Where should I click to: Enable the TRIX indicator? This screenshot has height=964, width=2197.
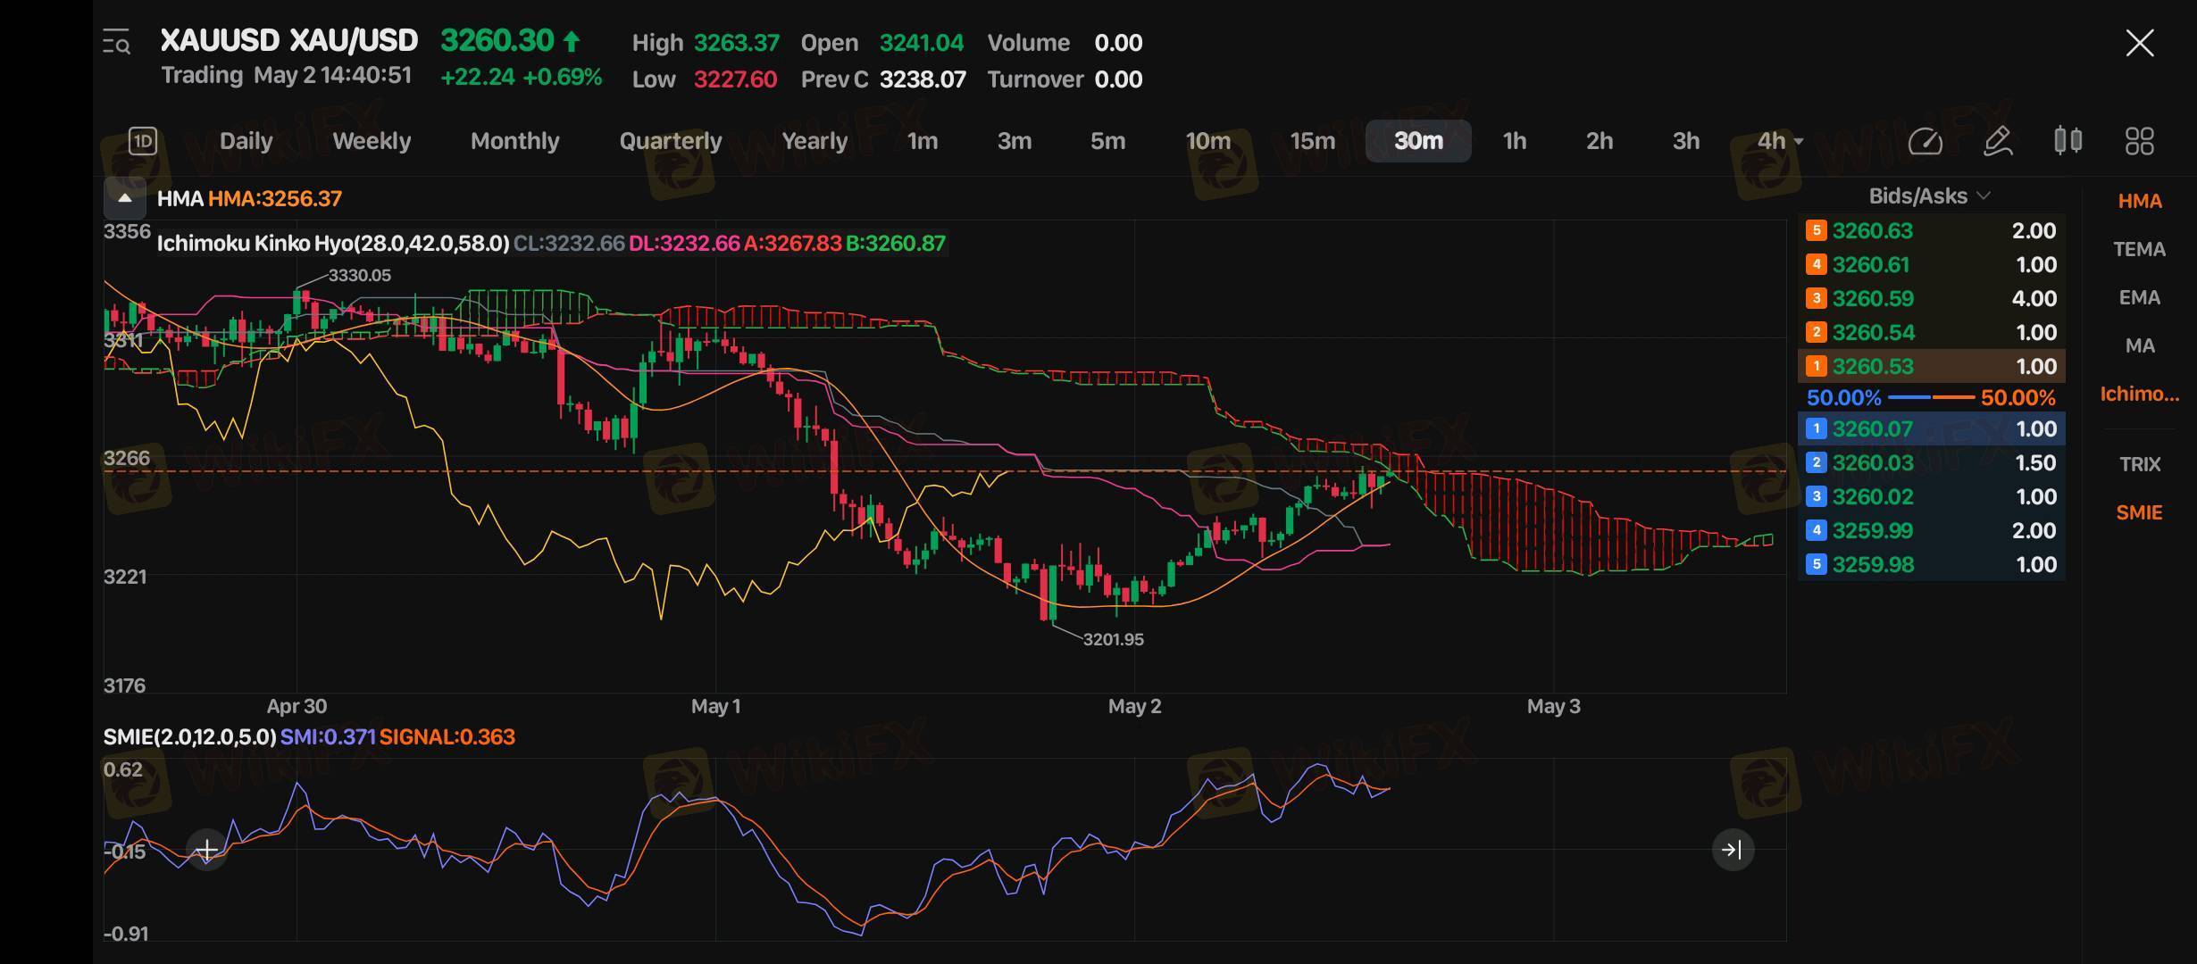[2139, 464]
